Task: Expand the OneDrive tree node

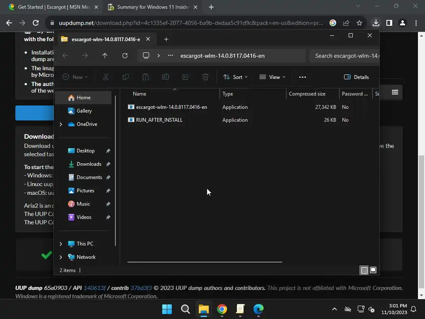Action: pyautogui.click(x=61, y=124)
